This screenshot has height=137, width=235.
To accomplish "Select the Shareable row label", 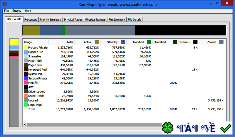I will tap(34, 56).
